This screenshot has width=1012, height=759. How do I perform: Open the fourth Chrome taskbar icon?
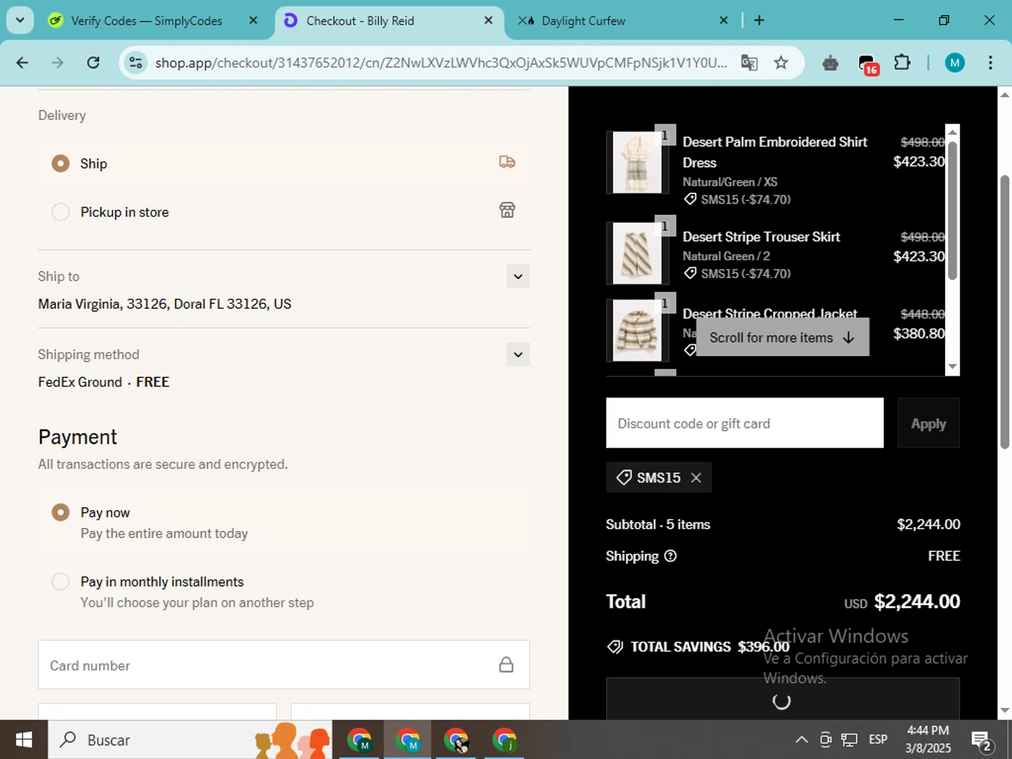tap(505, 739)
